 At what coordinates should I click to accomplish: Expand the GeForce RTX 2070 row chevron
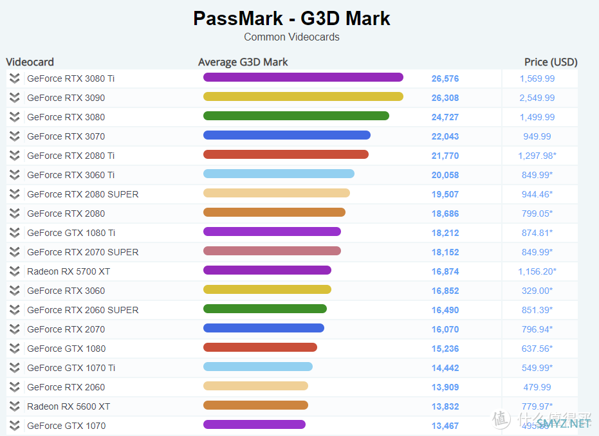[x=15, y=329]
